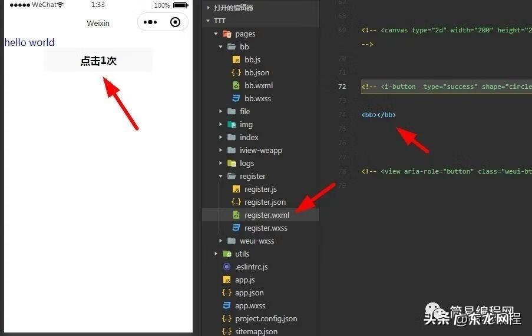Collapse the pages folder
The width and height of the screenshot is (532, 336).
click(216, 34)
